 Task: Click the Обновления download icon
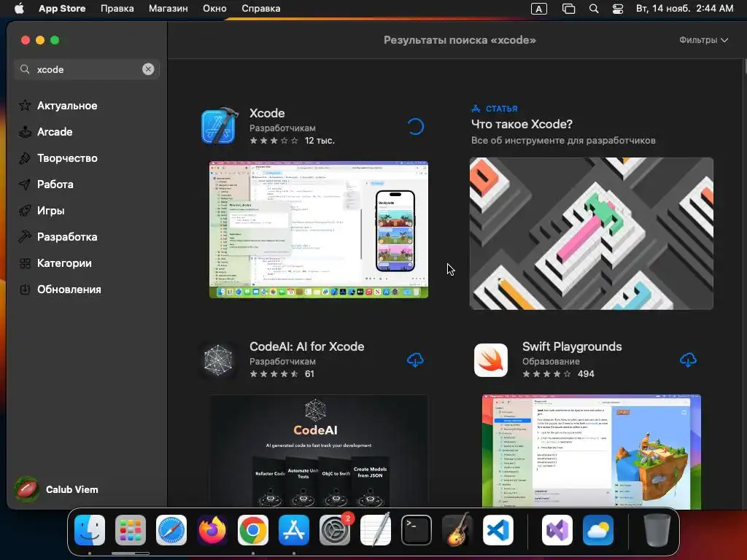(x=25, y=289)
